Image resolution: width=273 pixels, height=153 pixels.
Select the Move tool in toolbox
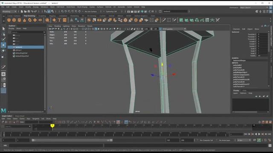3,45
